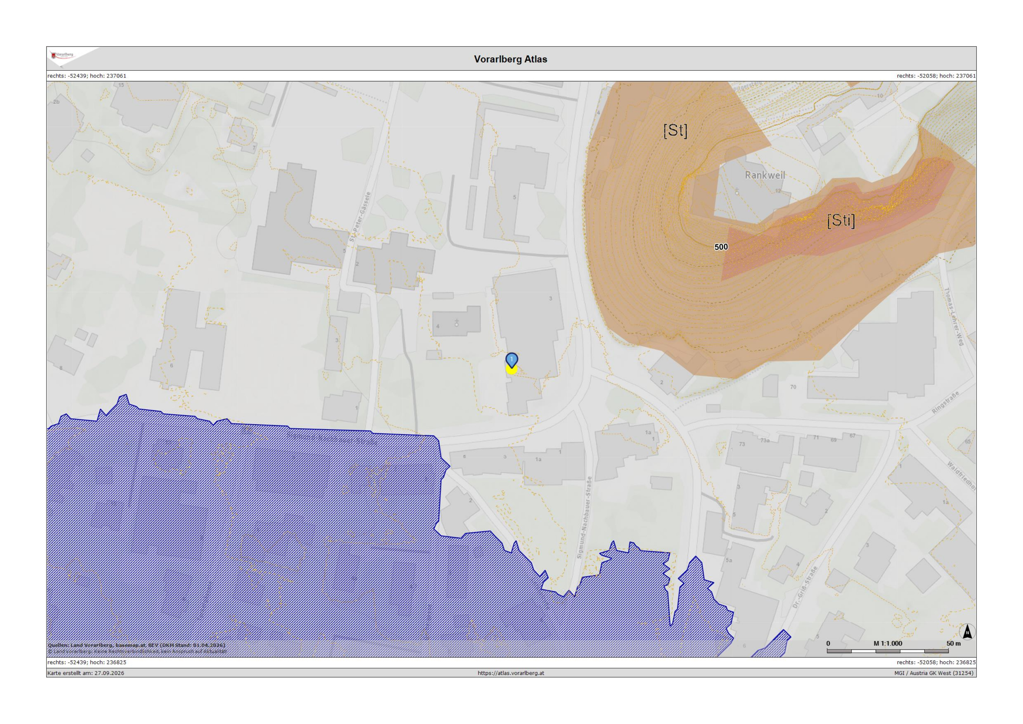Select top-right coordinates rechts: -52058; hoch: 237061
This screenshot has height=724, width=1023.
(x=936, y=76)
